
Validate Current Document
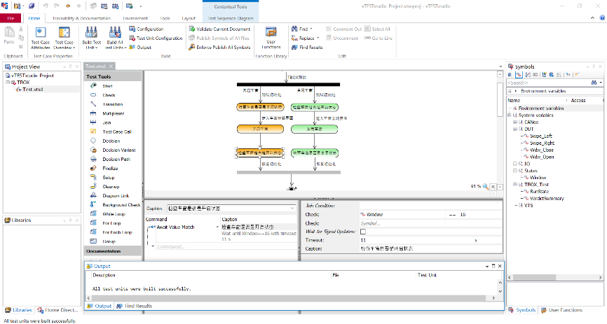pyautogui.click(x=219, y=29)
